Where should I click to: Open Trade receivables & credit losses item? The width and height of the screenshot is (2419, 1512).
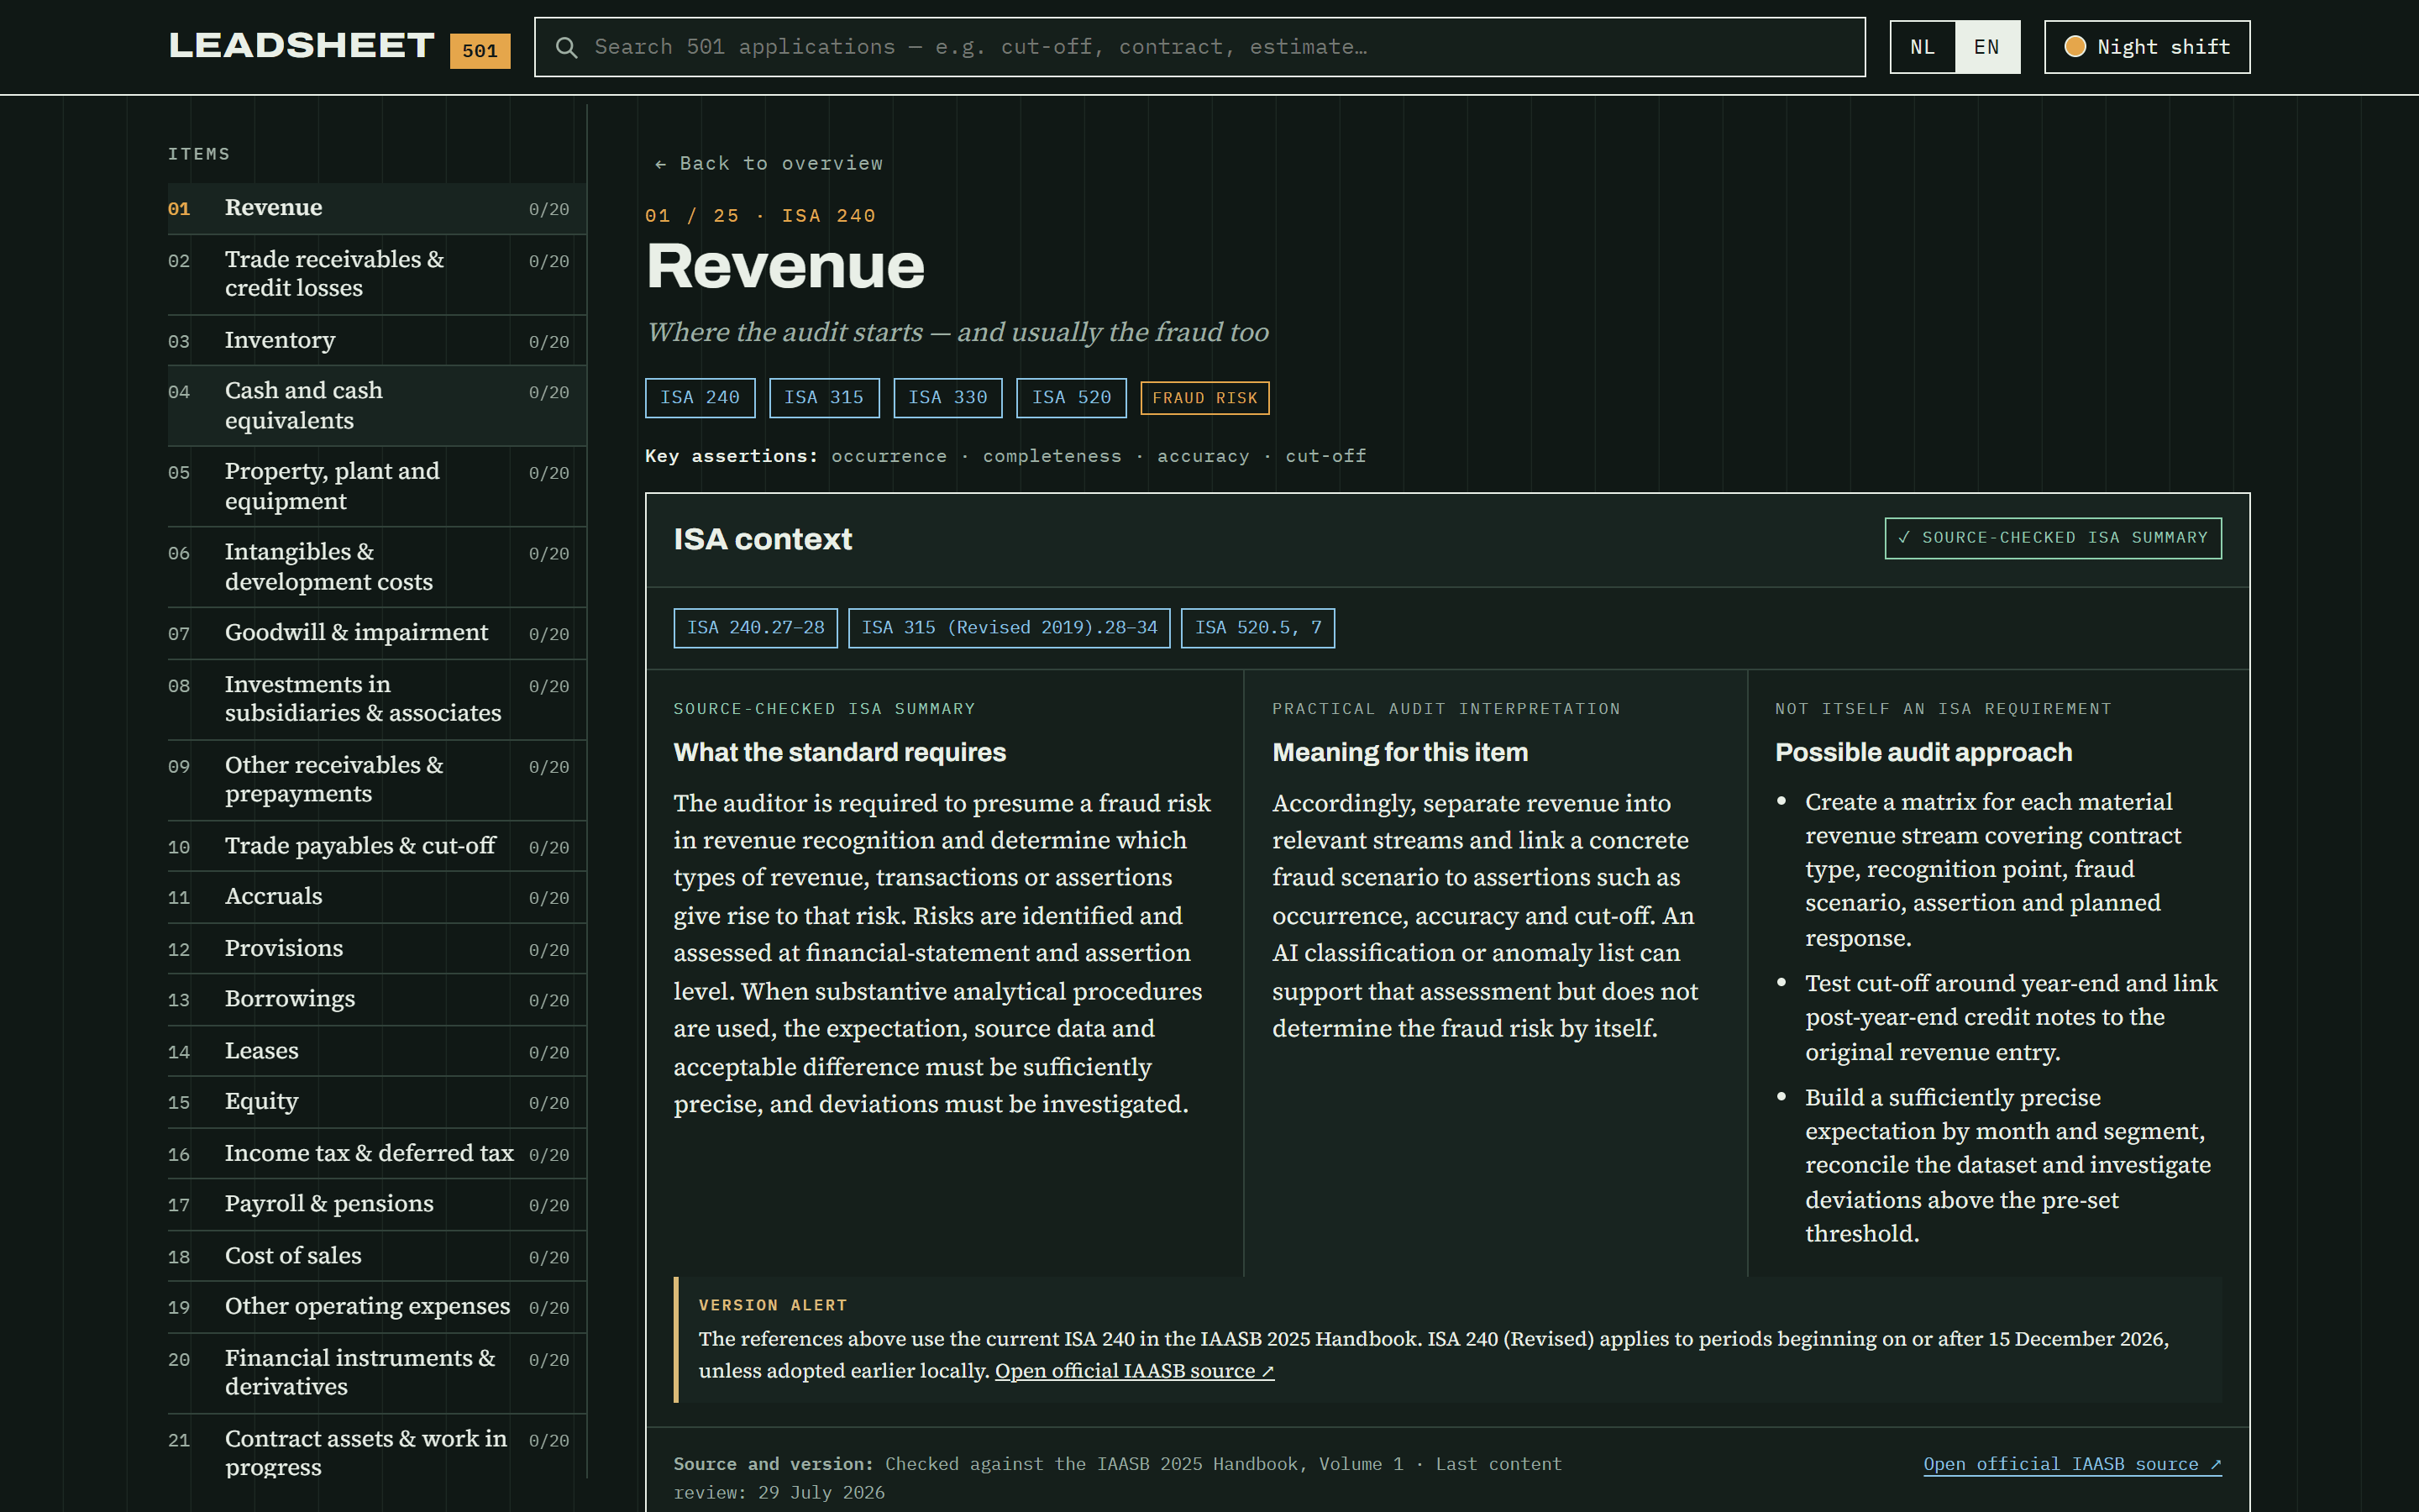tap(377, 274)
